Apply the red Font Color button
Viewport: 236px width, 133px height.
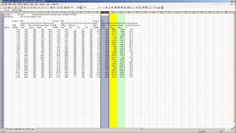coord(159,7)
